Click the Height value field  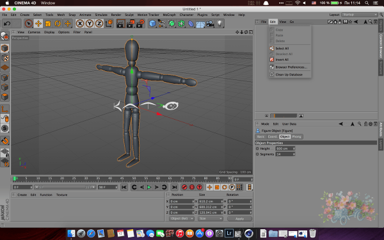285,148
